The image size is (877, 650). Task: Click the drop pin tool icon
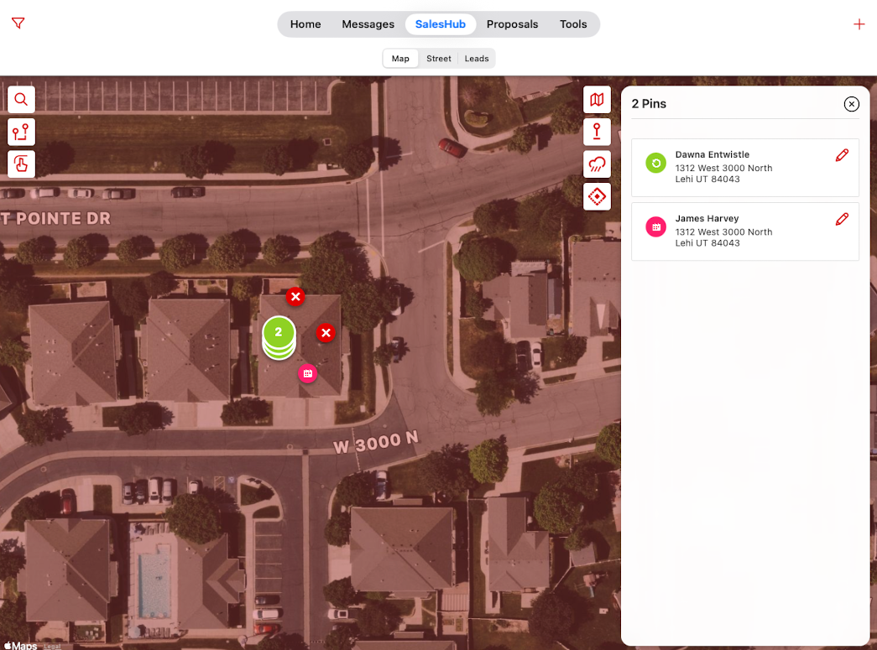pyautogui.click(x=597, y=132)
